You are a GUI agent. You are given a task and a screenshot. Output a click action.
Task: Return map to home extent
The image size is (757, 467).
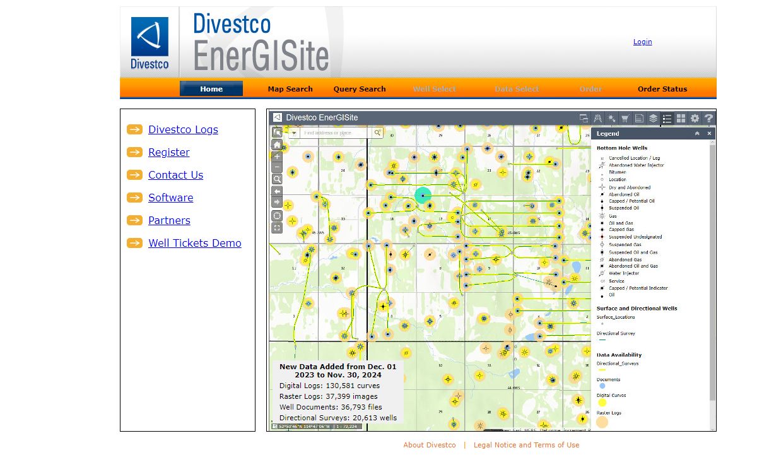pos(277,145)
